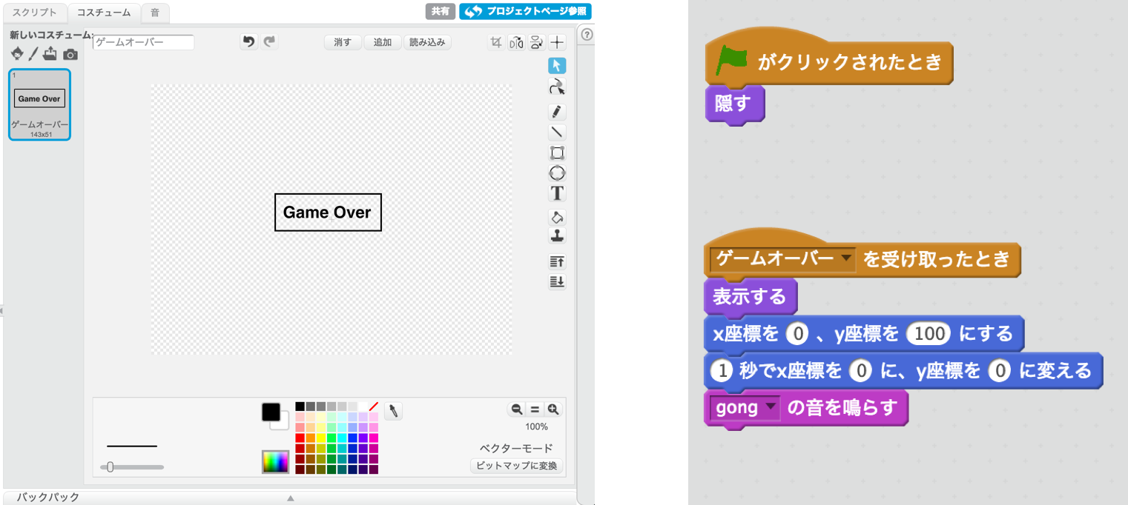
Task: Pick up color with eyedropper tool
Action: [x=395, y=410]
